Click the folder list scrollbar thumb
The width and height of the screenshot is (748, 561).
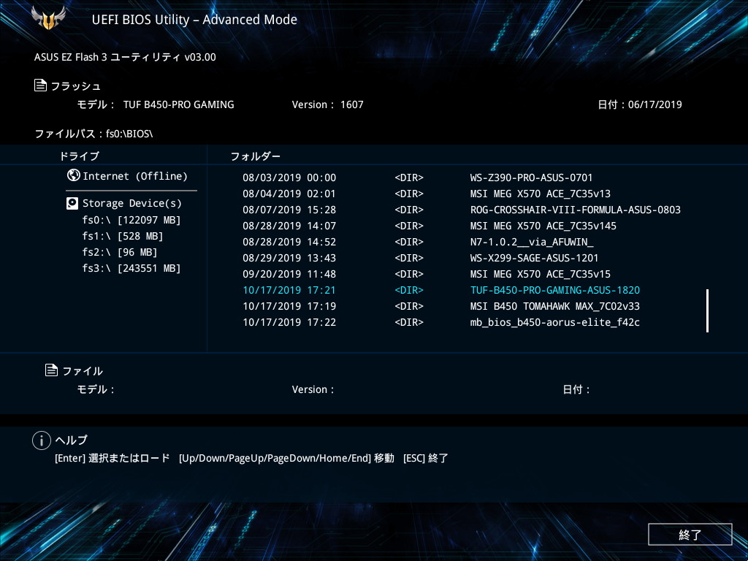pos(707,310)
